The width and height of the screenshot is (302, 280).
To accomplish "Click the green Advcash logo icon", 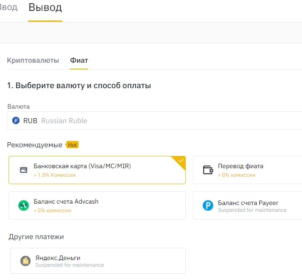I will tap(23, 205).
